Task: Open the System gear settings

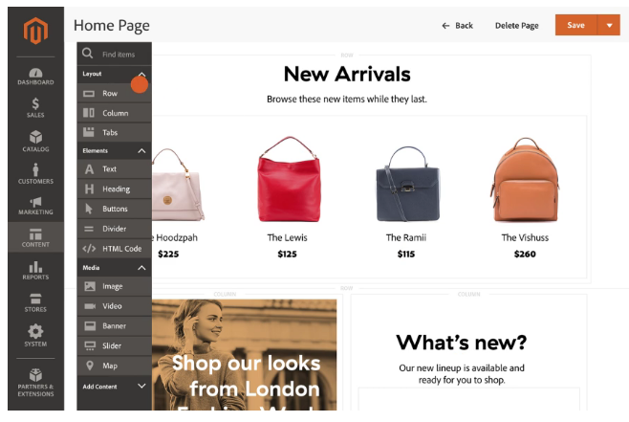Action: (35, 335)
